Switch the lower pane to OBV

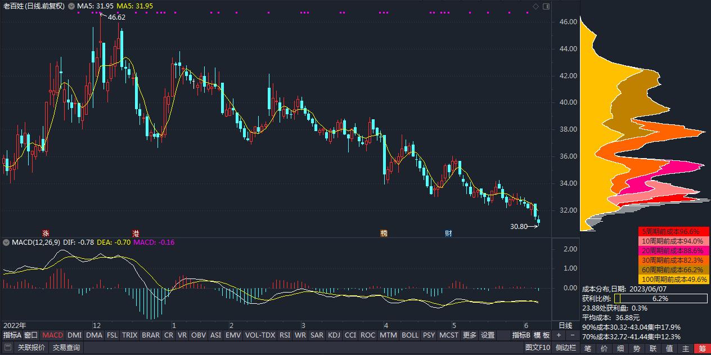197,335
